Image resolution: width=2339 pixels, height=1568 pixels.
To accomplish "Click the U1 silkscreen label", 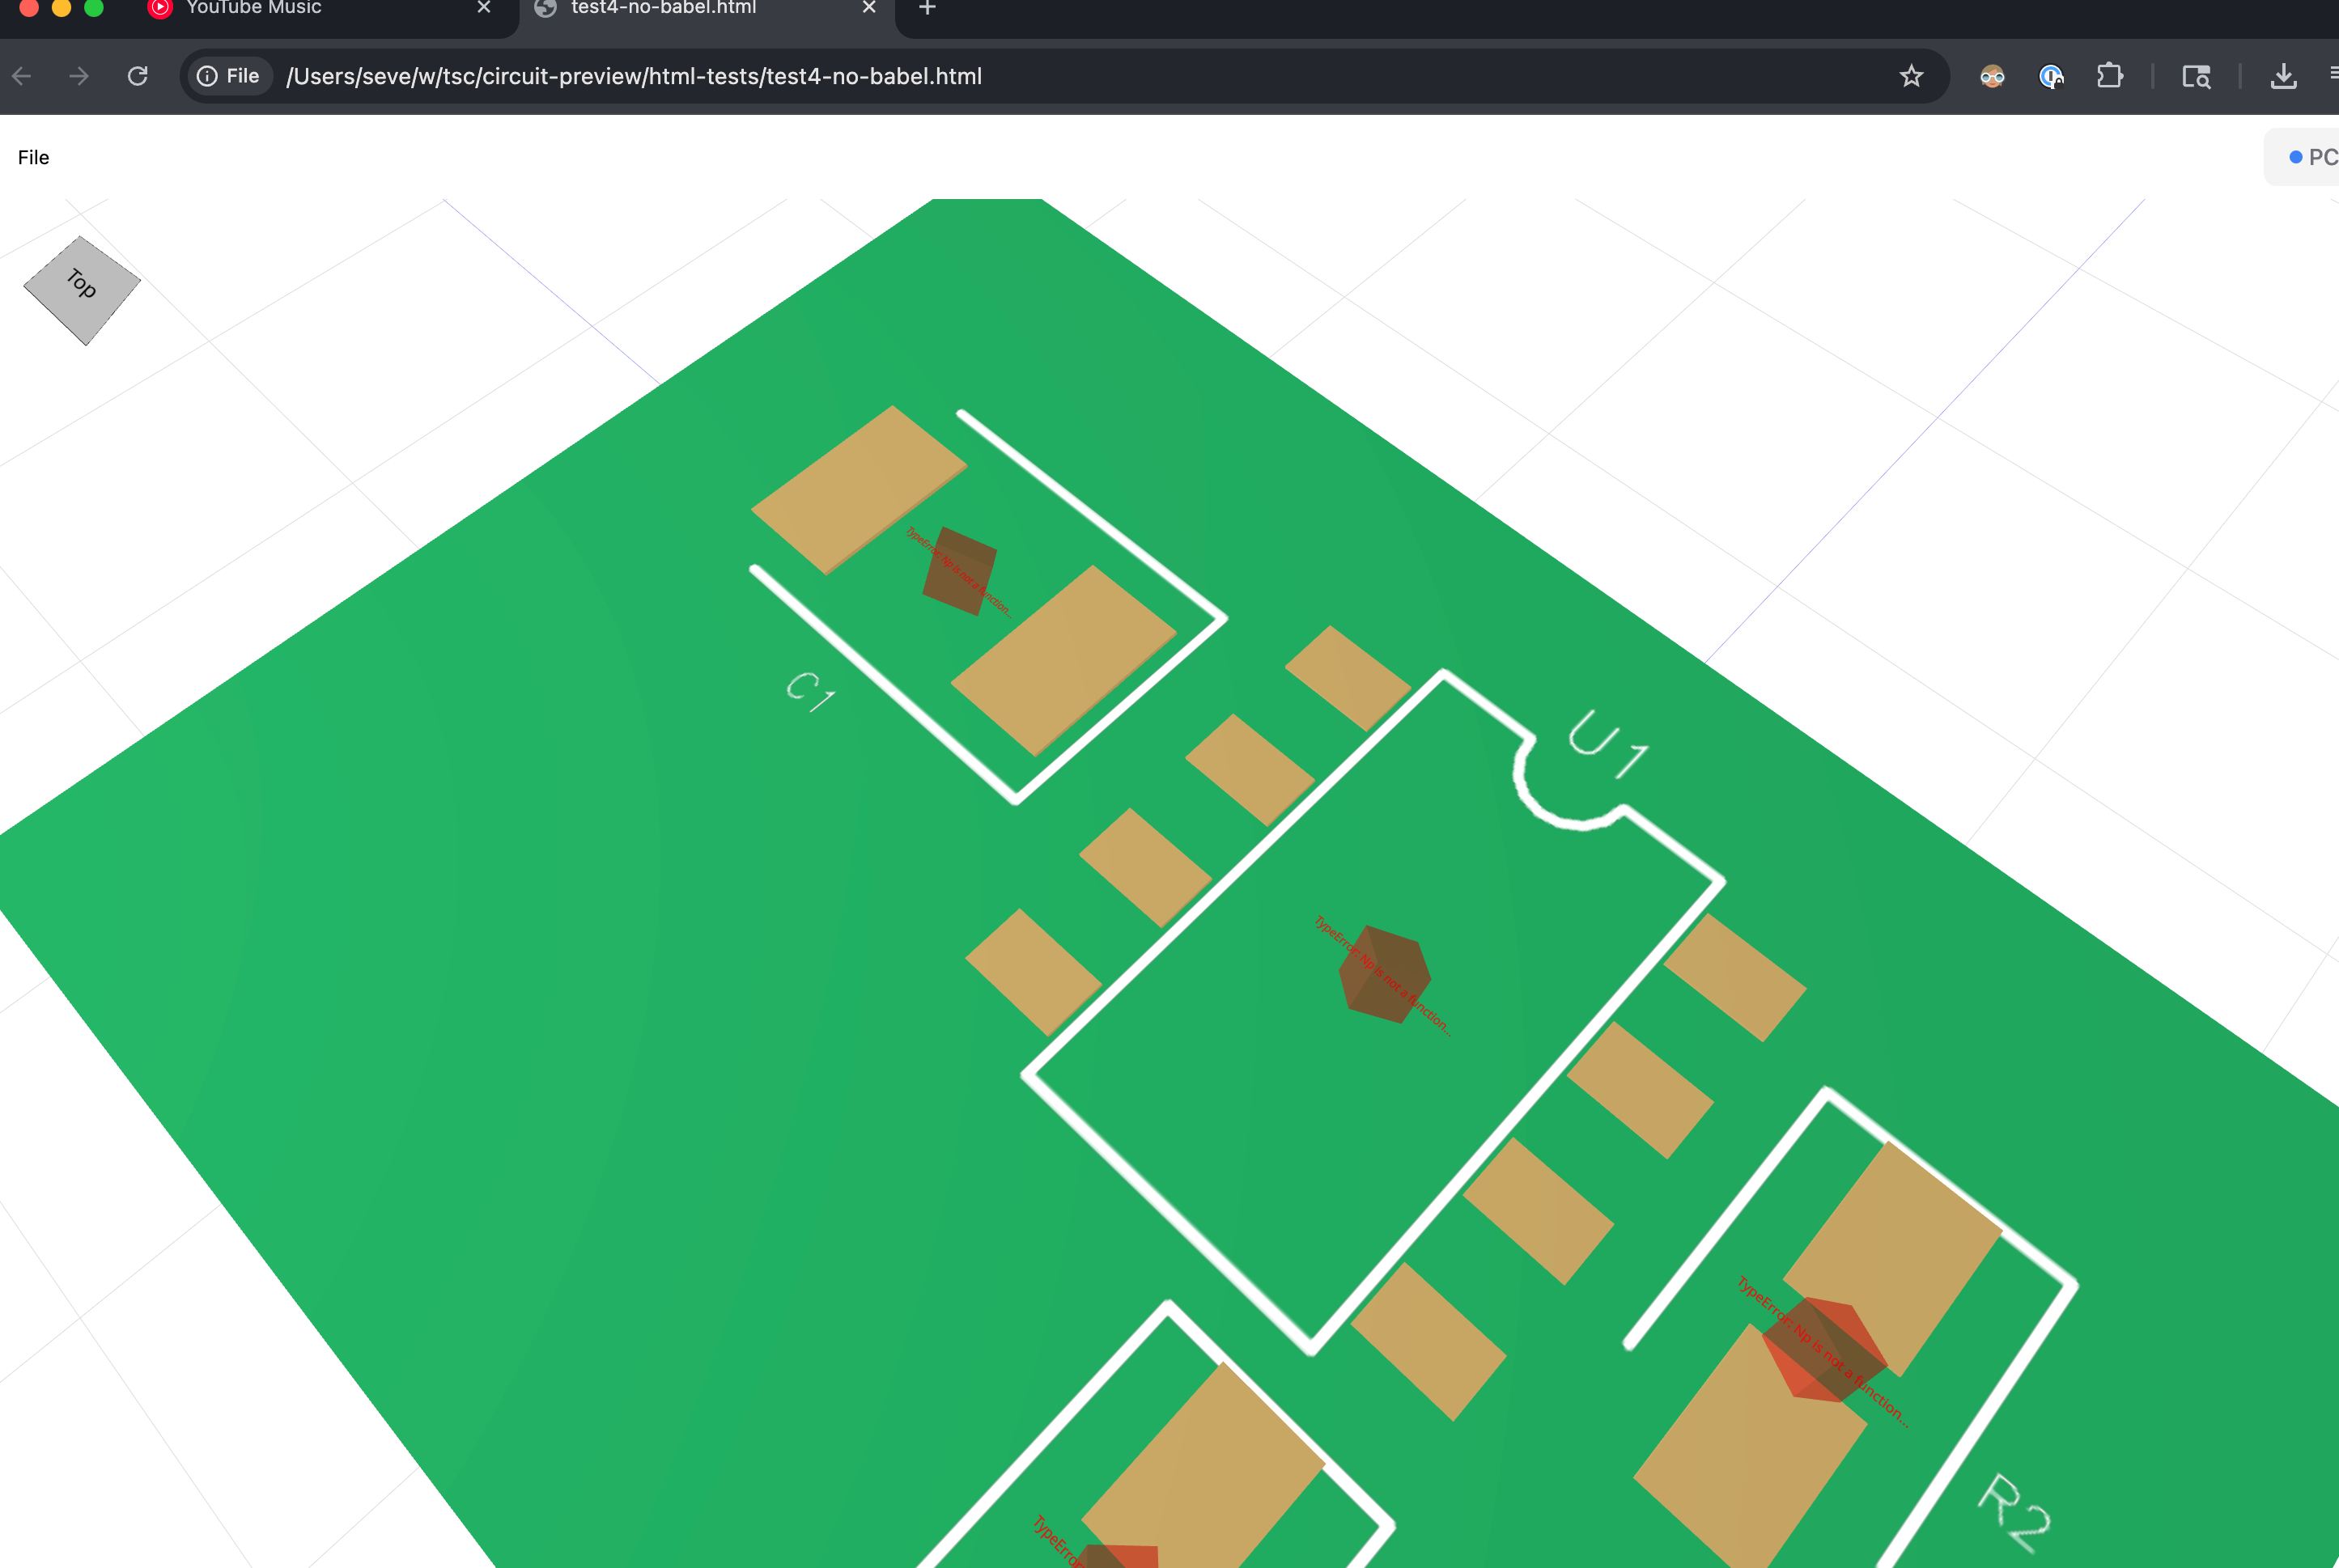I will 1607,743.
